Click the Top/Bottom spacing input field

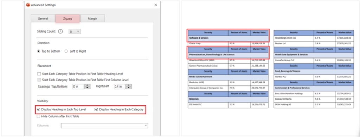click(78, 87)
